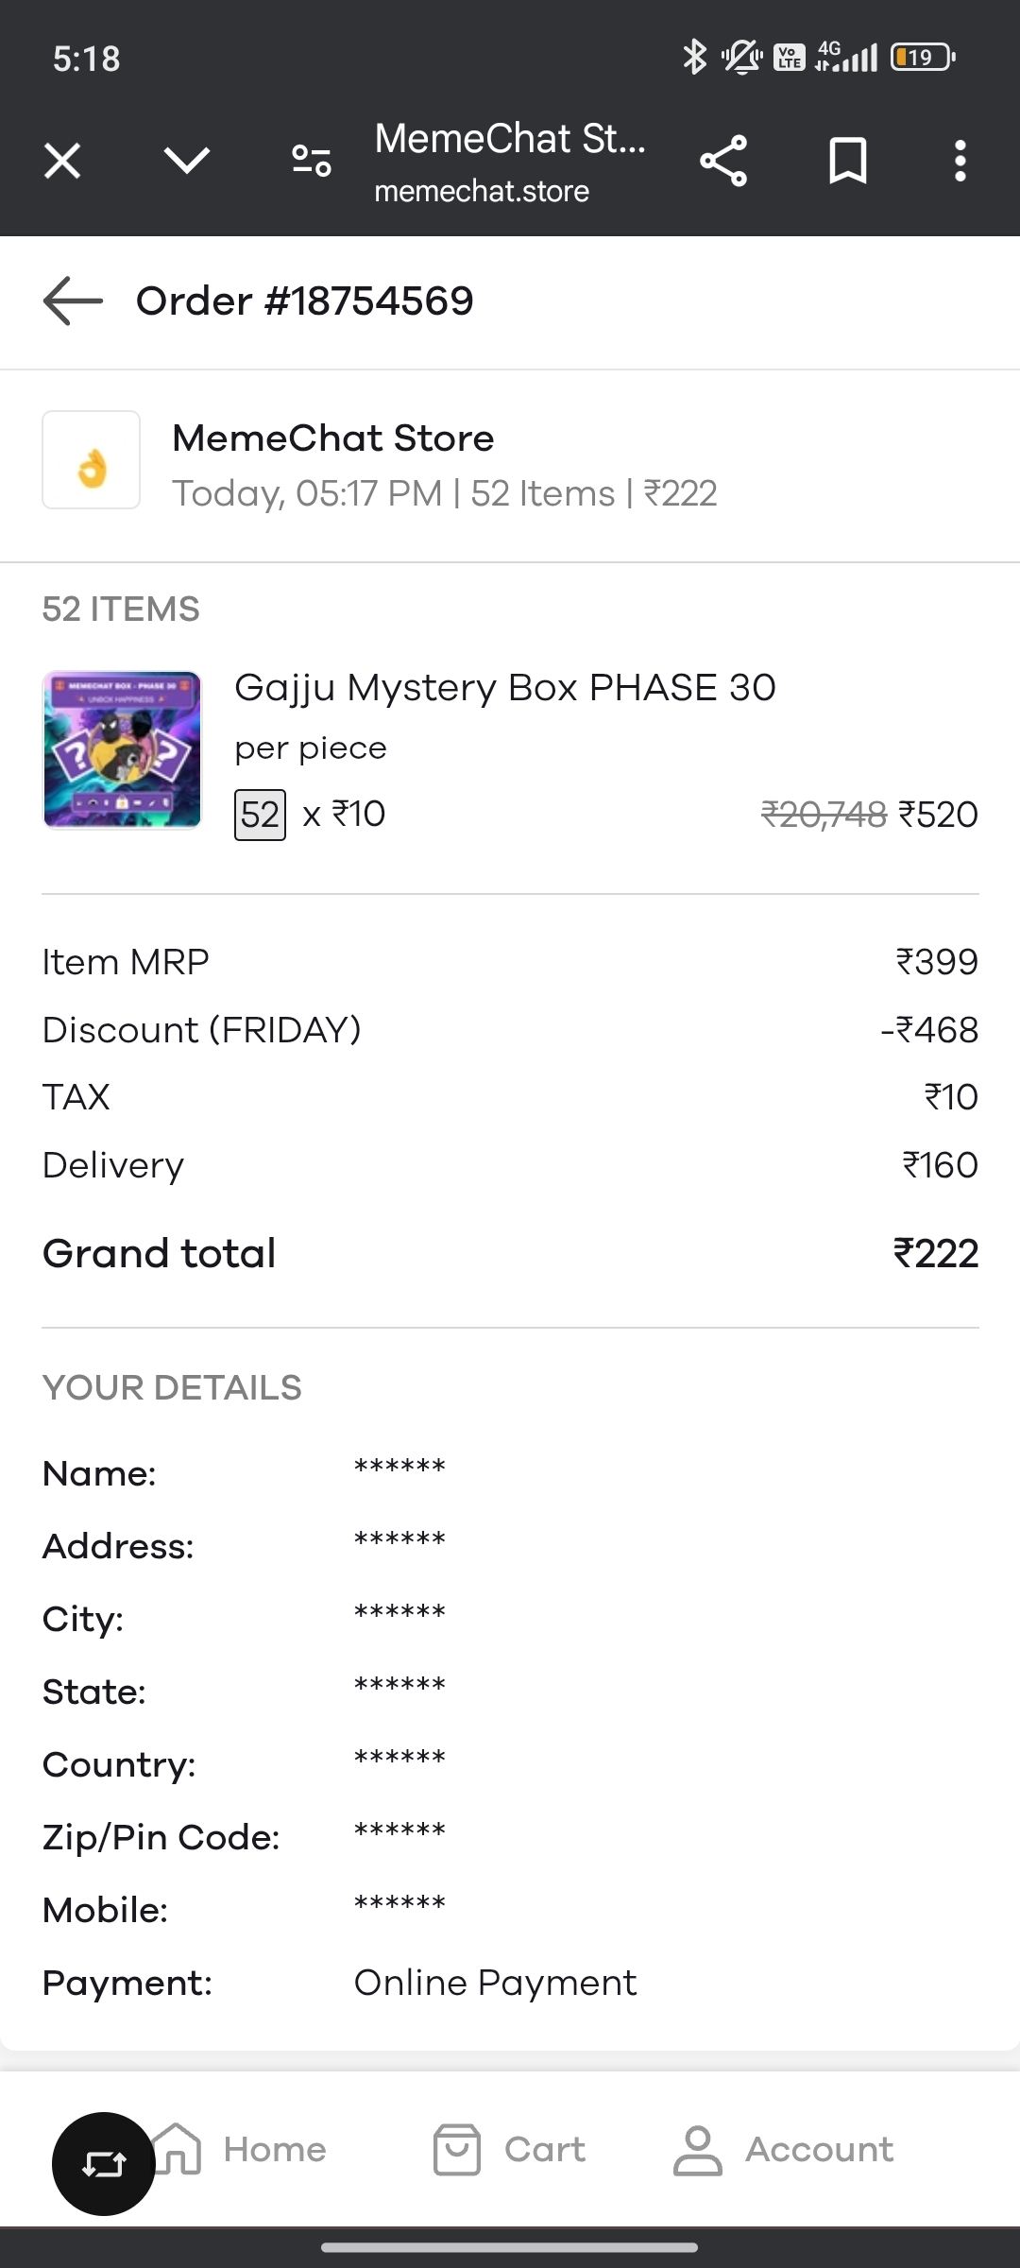The width and height of the screenshot is (1020, 2268).
Task: Tap the Grand total amount ₹222
Action: (x=935, y=1254)
